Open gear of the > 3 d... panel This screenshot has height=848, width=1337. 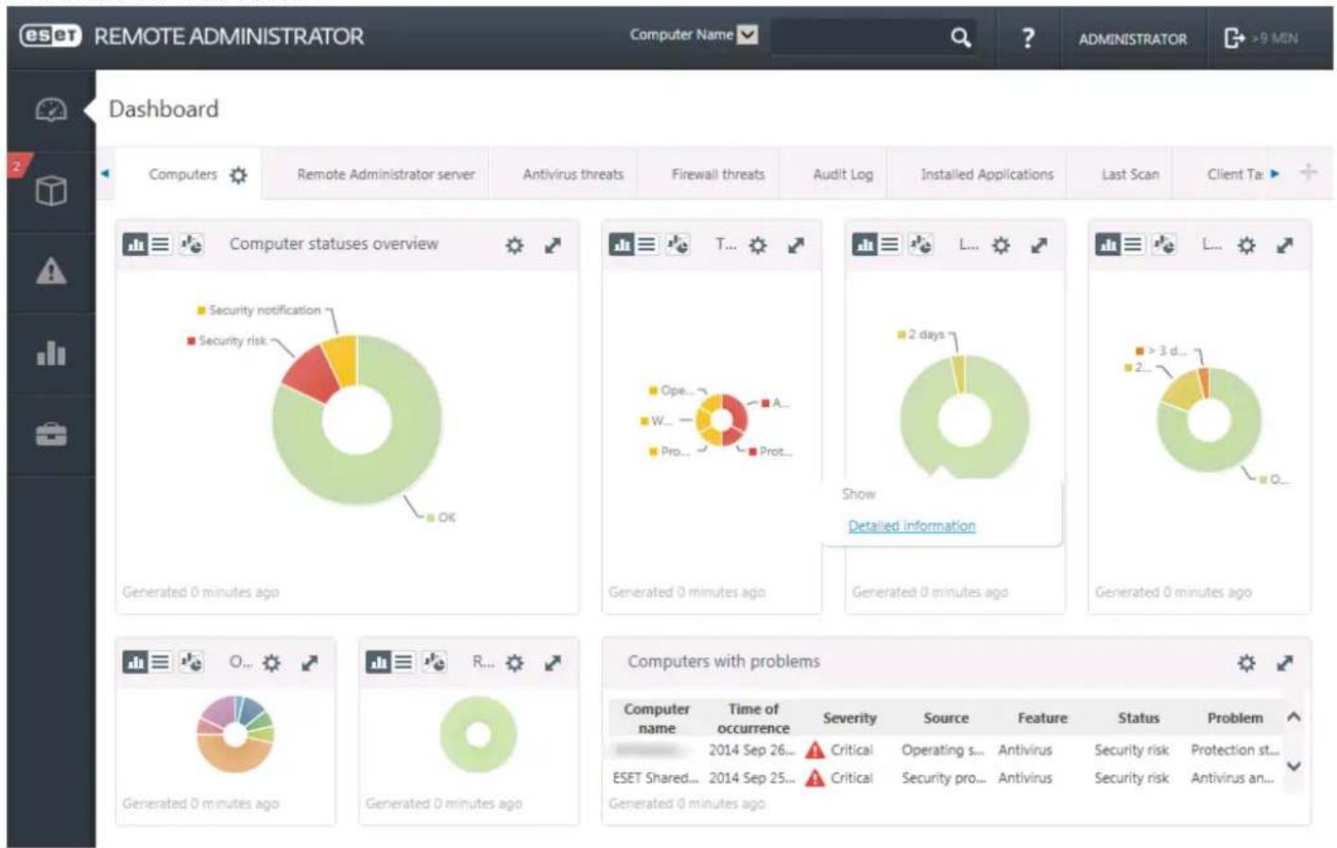1246,246
